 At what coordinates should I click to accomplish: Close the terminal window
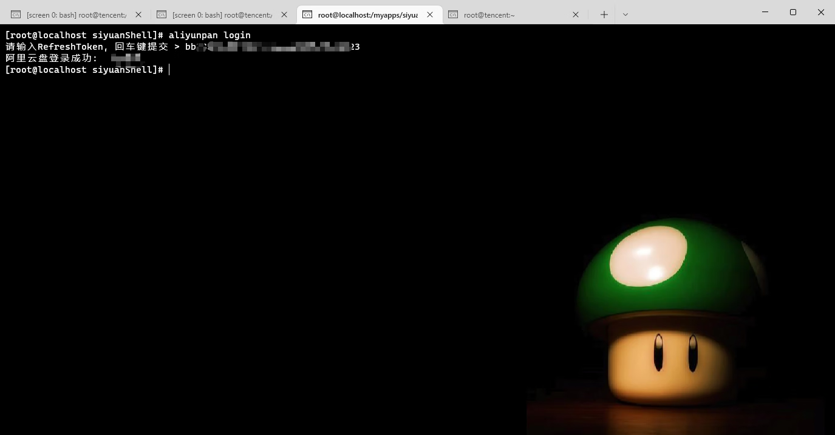coord(820,12)
